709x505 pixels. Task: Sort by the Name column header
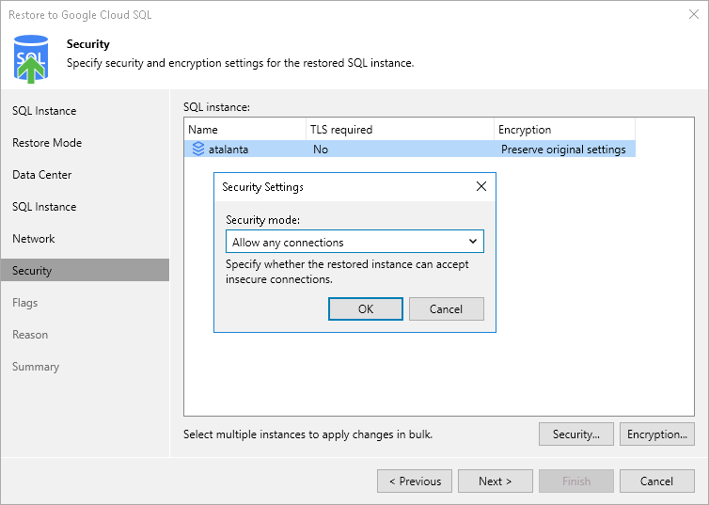pos(245,129)
